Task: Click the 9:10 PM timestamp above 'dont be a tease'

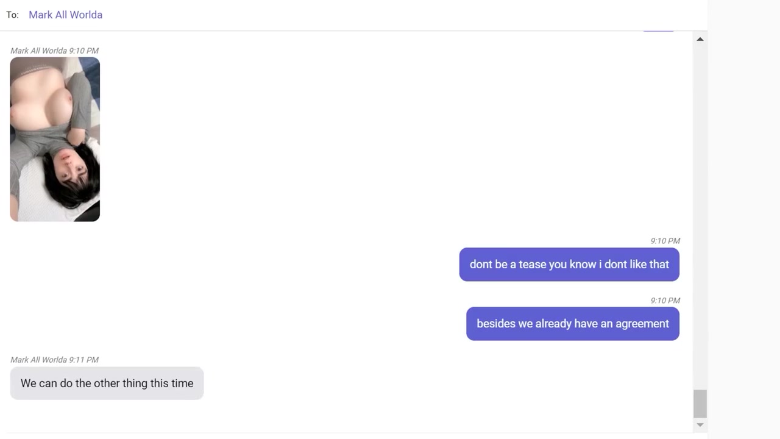Action: (665, 241)
